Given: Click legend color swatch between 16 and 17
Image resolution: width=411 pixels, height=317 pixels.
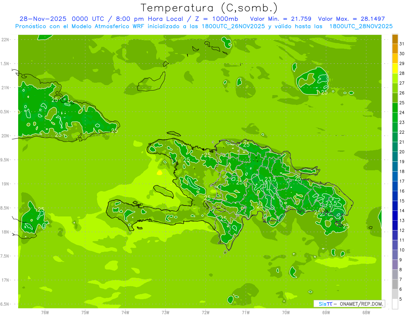Looking at the screenshot, I should (395, 186).
